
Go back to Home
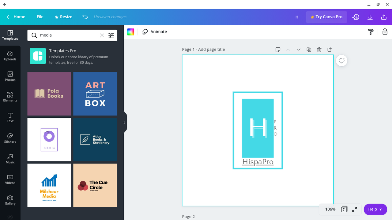coord(16,17)
